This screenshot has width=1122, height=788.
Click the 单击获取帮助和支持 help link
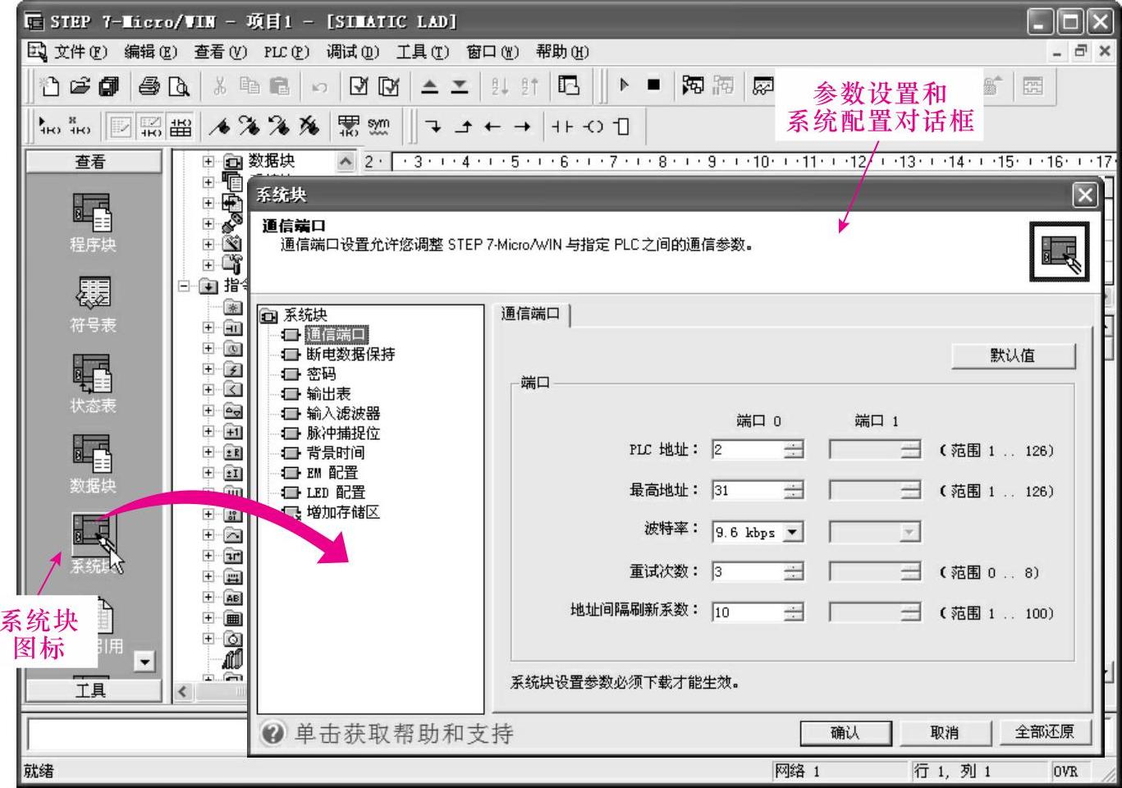(387, 733)
